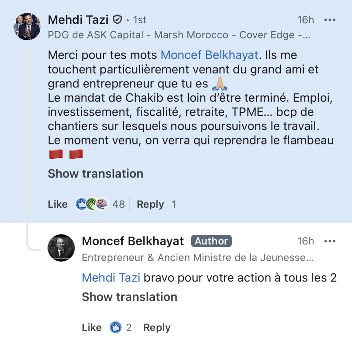Show translation of Mehdi Tazi's comment
352x340 pixels.
tap(95, 174)
